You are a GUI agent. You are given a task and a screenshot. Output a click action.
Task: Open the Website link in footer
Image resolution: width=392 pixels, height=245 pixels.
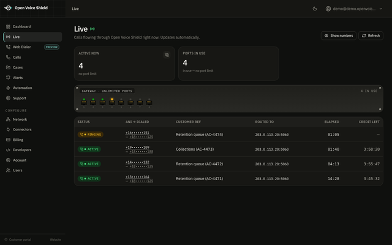click(56, 239)
